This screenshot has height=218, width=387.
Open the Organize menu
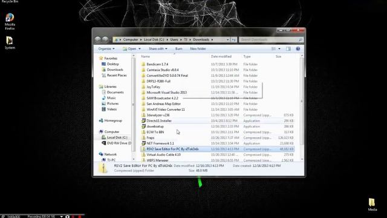tap(106, 48)
